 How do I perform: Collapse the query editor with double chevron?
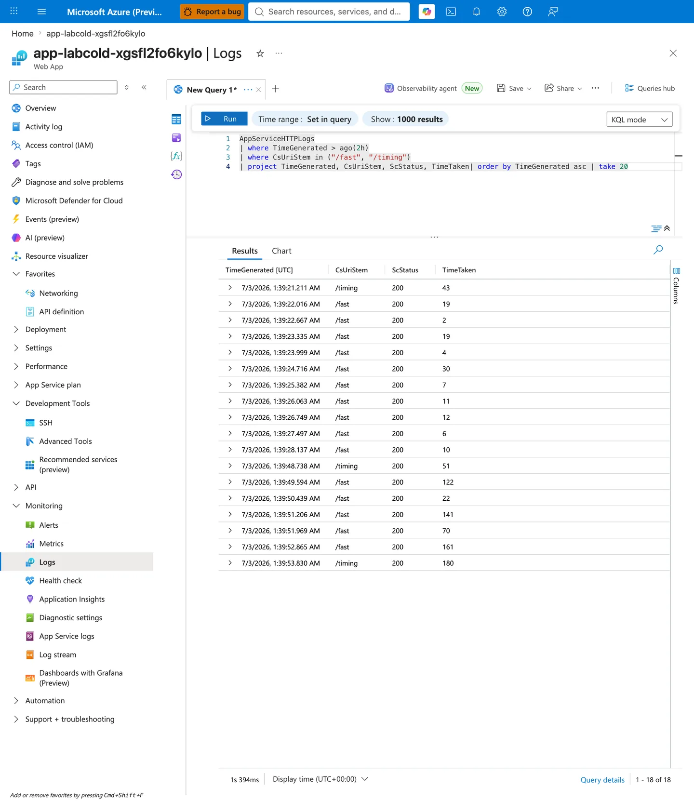pos(667,228)
